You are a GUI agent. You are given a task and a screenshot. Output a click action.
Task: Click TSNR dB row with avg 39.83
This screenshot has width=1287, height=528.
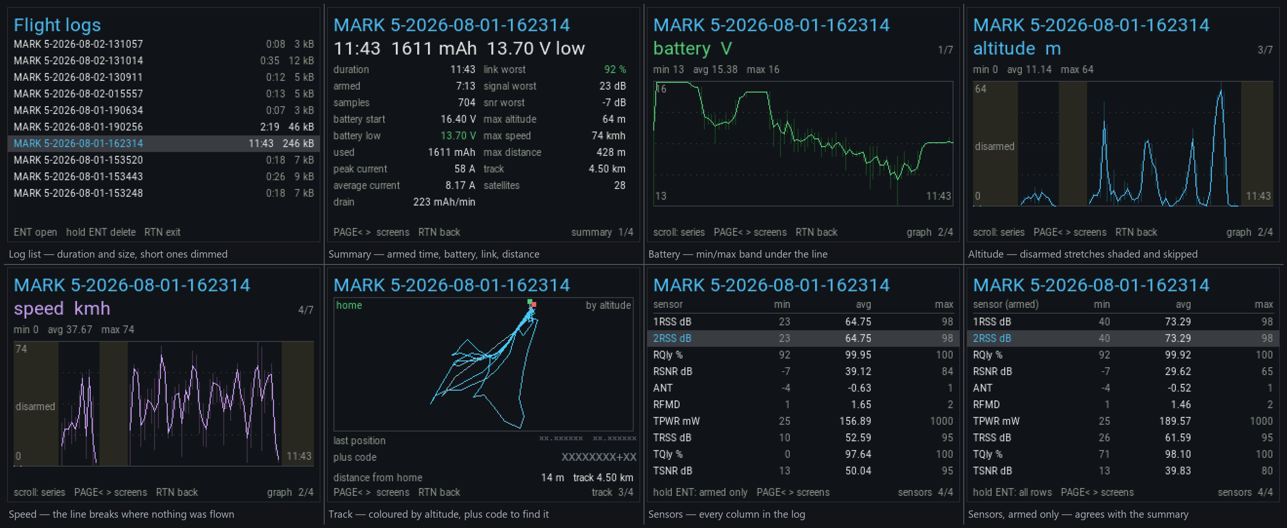coord(1123,471)
